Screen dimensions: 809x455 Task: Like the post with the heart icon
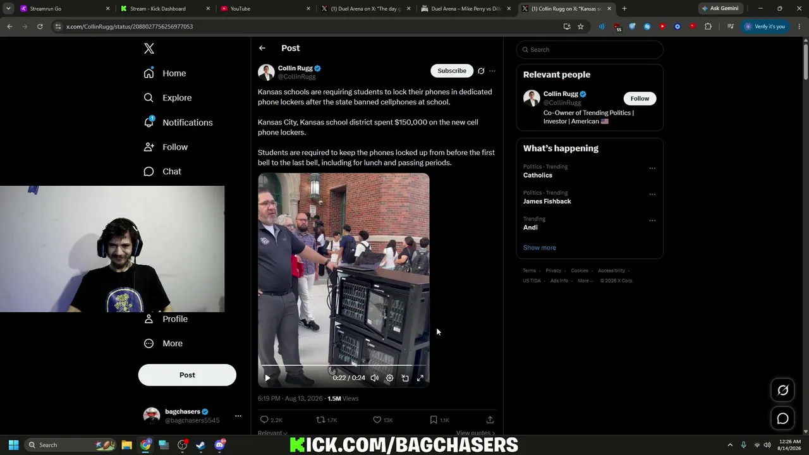click(x=377, y=420)
